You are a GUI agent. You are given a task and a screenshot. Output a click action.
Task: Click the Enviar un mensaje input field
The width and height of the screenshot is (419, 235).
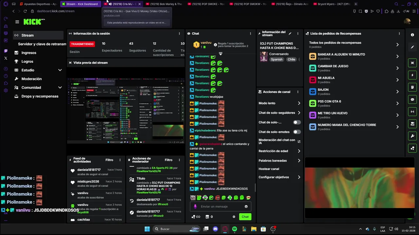[221, 206]
